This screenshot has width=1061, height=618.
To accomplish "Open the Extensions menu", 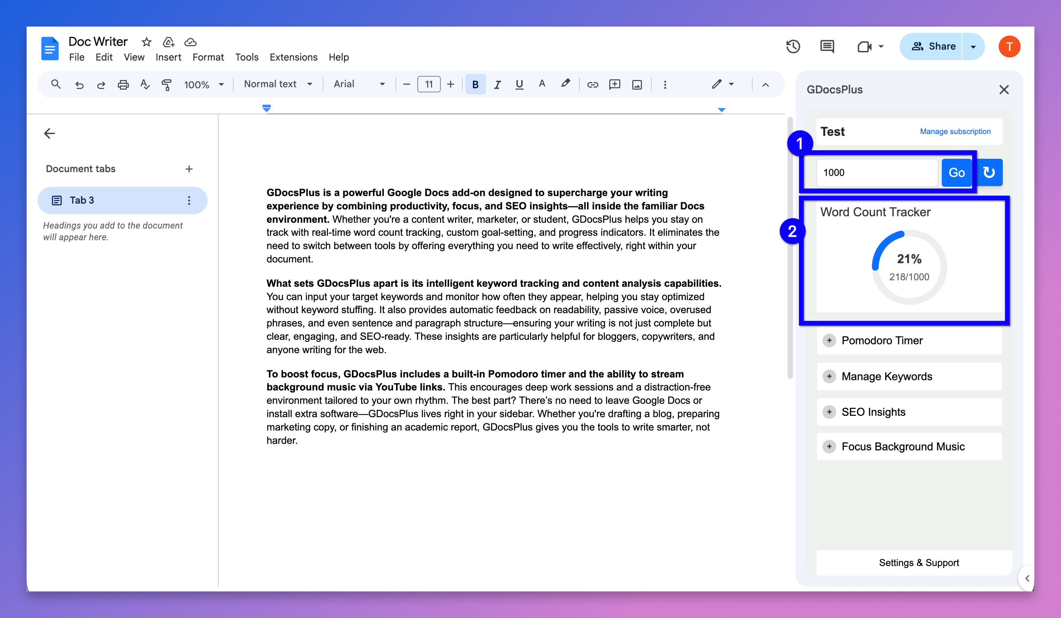I will click(293, 57).
